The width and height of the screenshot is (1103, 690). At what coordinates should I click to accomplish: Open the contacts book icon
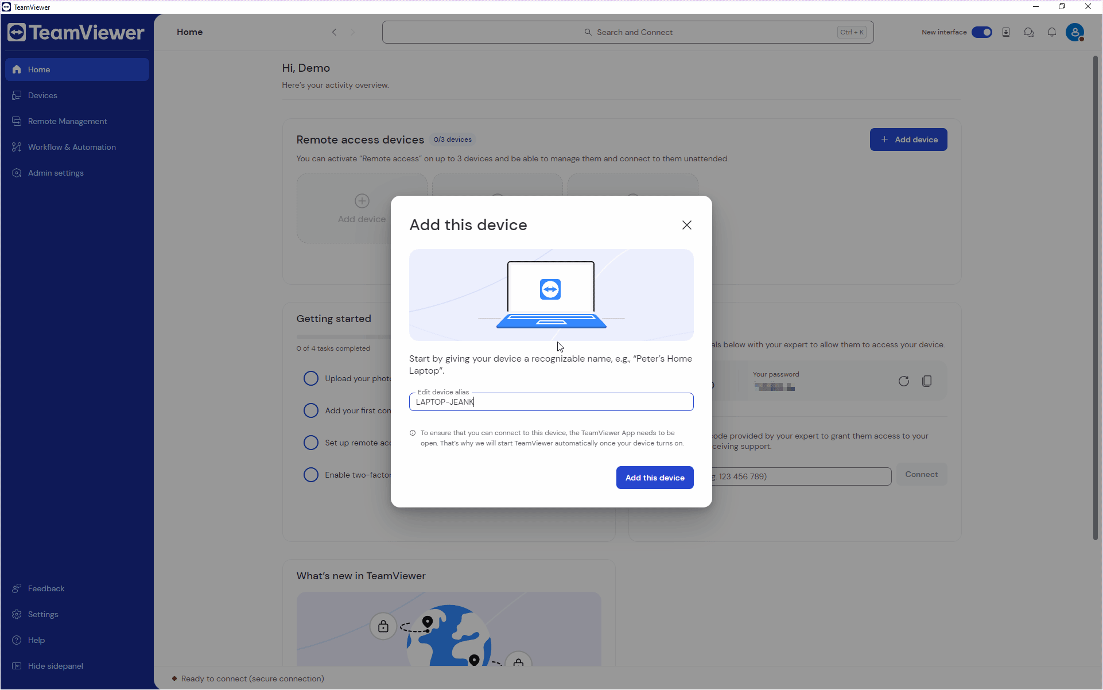(1006, 32)
